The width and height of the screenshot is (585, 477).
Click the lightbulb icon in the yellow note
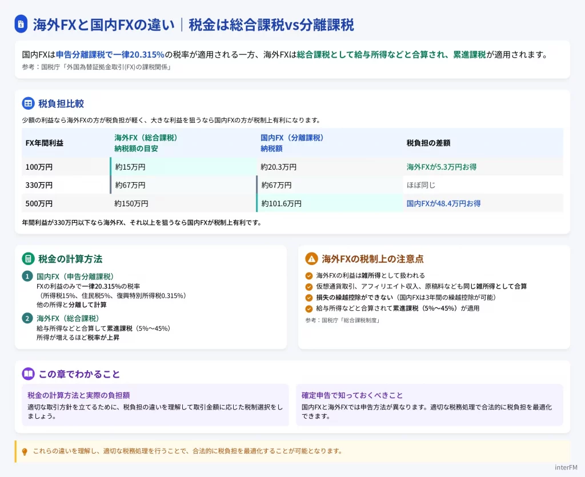click(x=25, y=451)
